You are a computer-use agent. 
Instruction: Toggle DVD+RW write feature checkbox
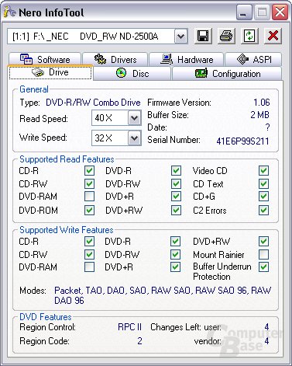click(263, 242)
